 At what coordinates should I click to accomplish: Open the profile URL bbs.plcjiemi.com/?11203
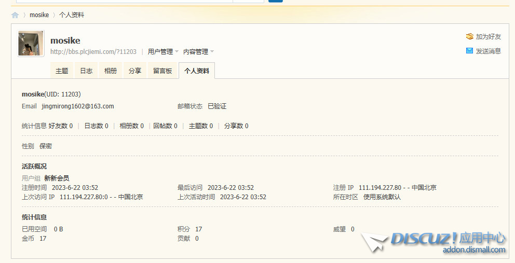click(x=93, y=52)
